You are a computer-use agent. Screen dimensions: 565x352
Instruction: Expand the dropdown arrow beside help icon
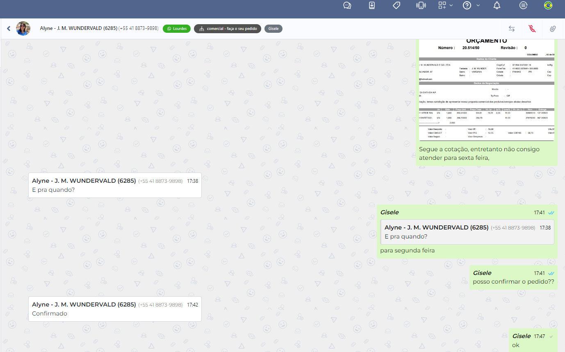click(478, 5)
